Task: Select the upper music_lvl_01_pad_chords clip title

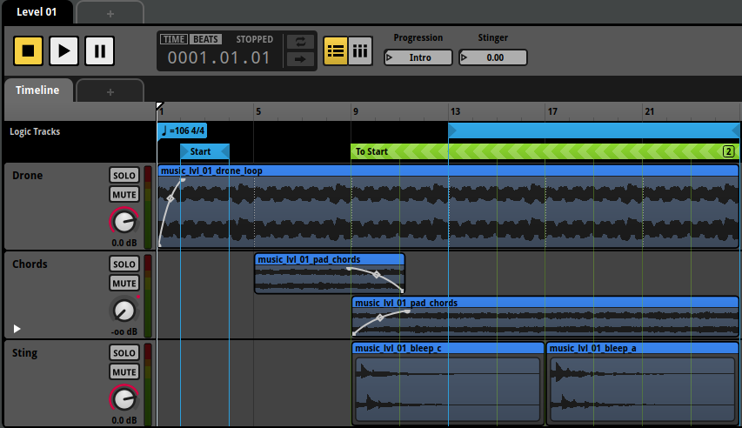Action: coord(310,259)
